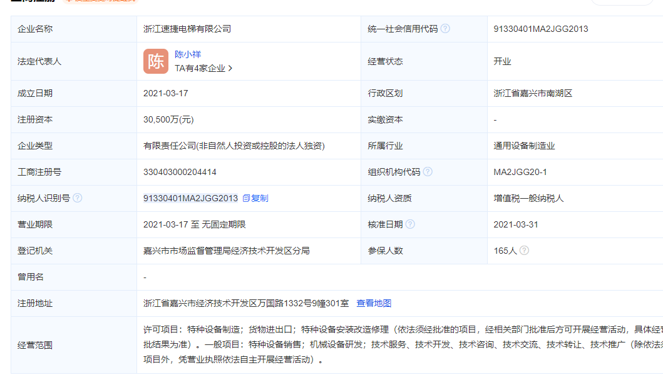
Task: Click organization code MA2JGG20-1
Action: click(520, 172)
